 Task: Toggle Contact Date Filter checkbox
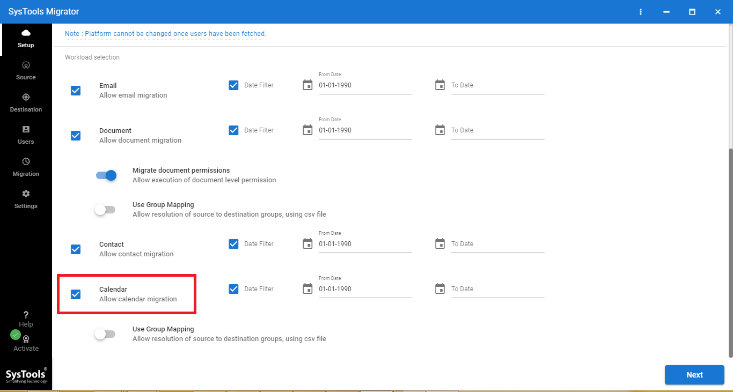(233, 243)
